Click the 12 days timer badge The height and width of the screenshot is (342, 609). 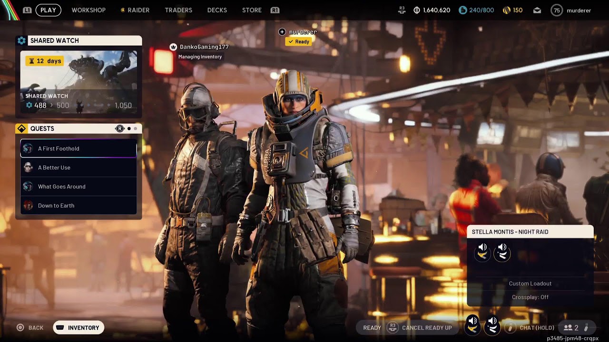point(44,61)
